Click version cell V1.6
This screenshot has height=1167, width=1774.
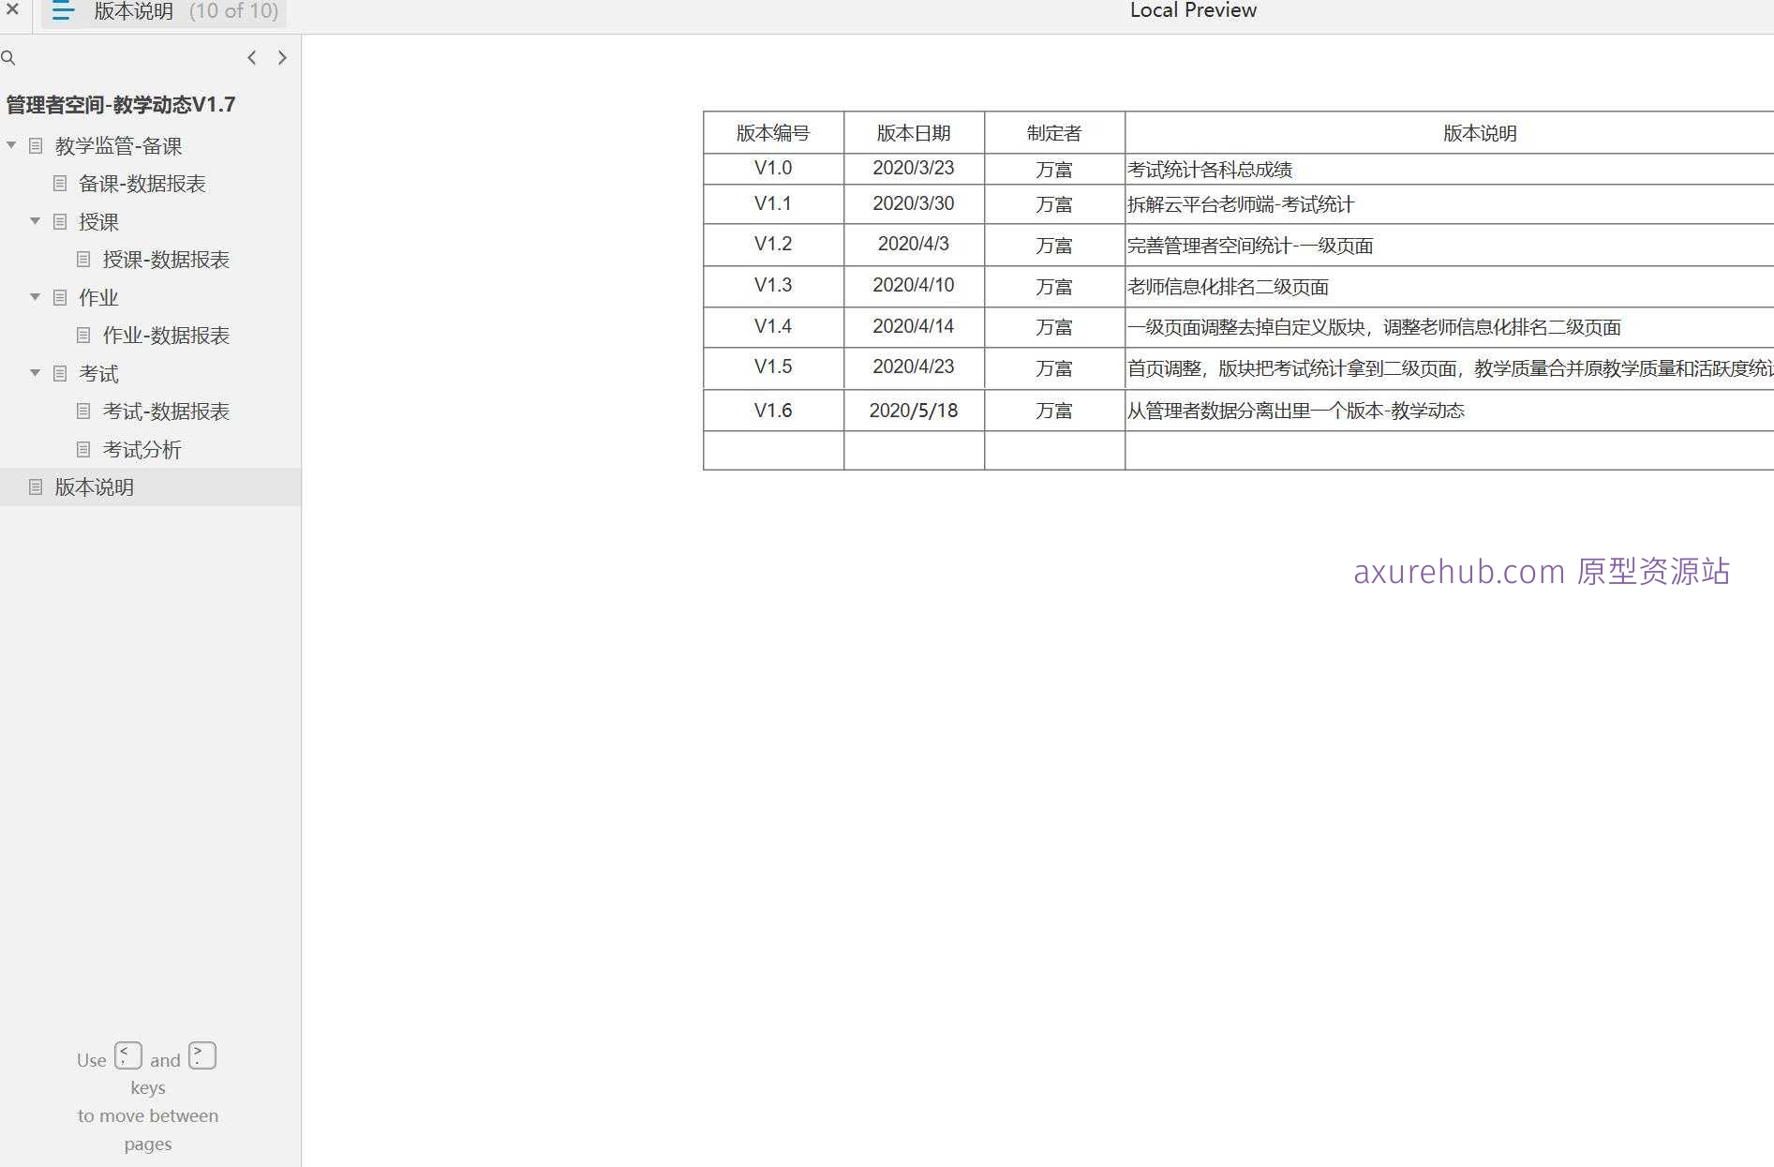[773, 411]
